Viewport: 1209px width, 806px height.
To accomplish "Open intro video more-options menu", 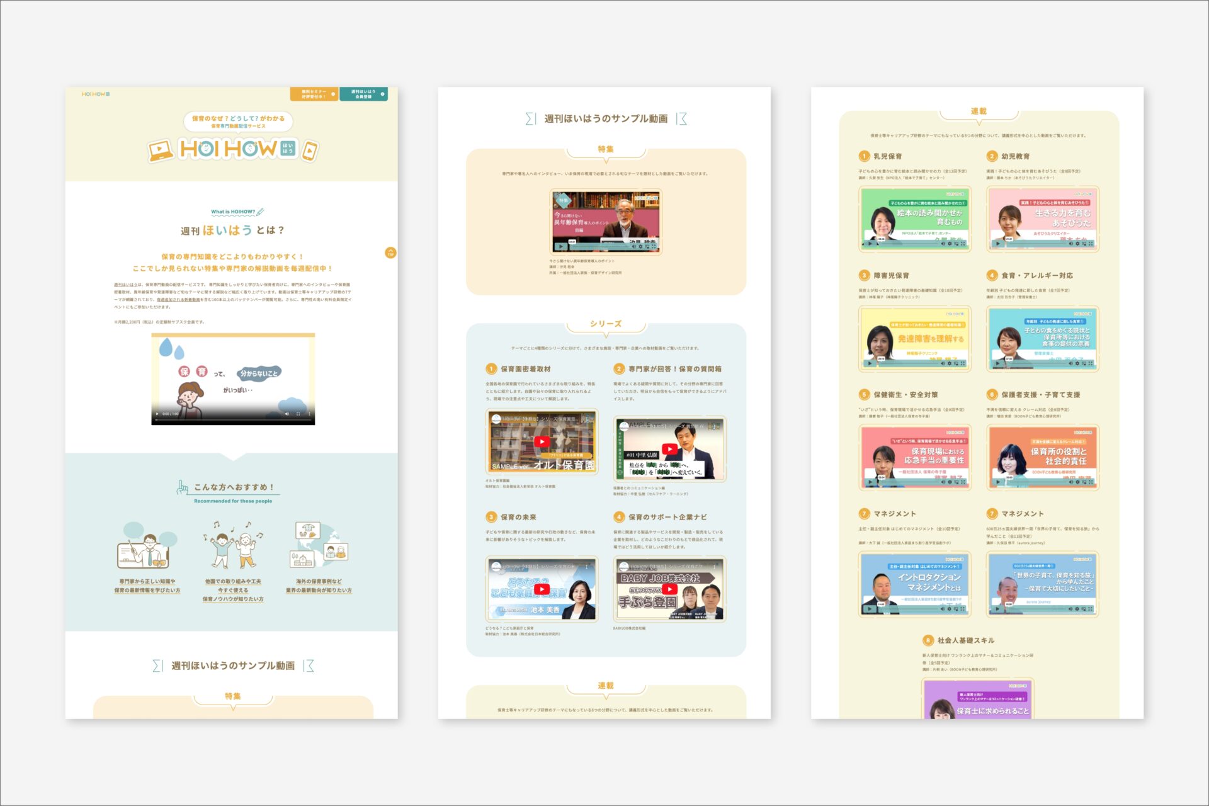I will tap(309, 414).
